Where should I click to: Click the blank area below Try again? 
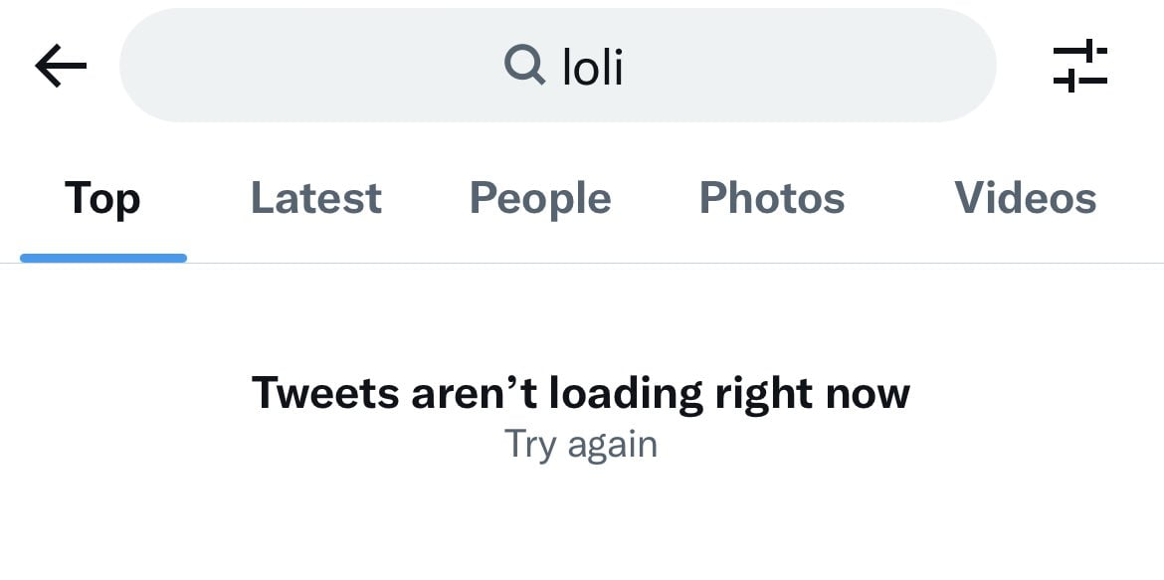[580, 527]
